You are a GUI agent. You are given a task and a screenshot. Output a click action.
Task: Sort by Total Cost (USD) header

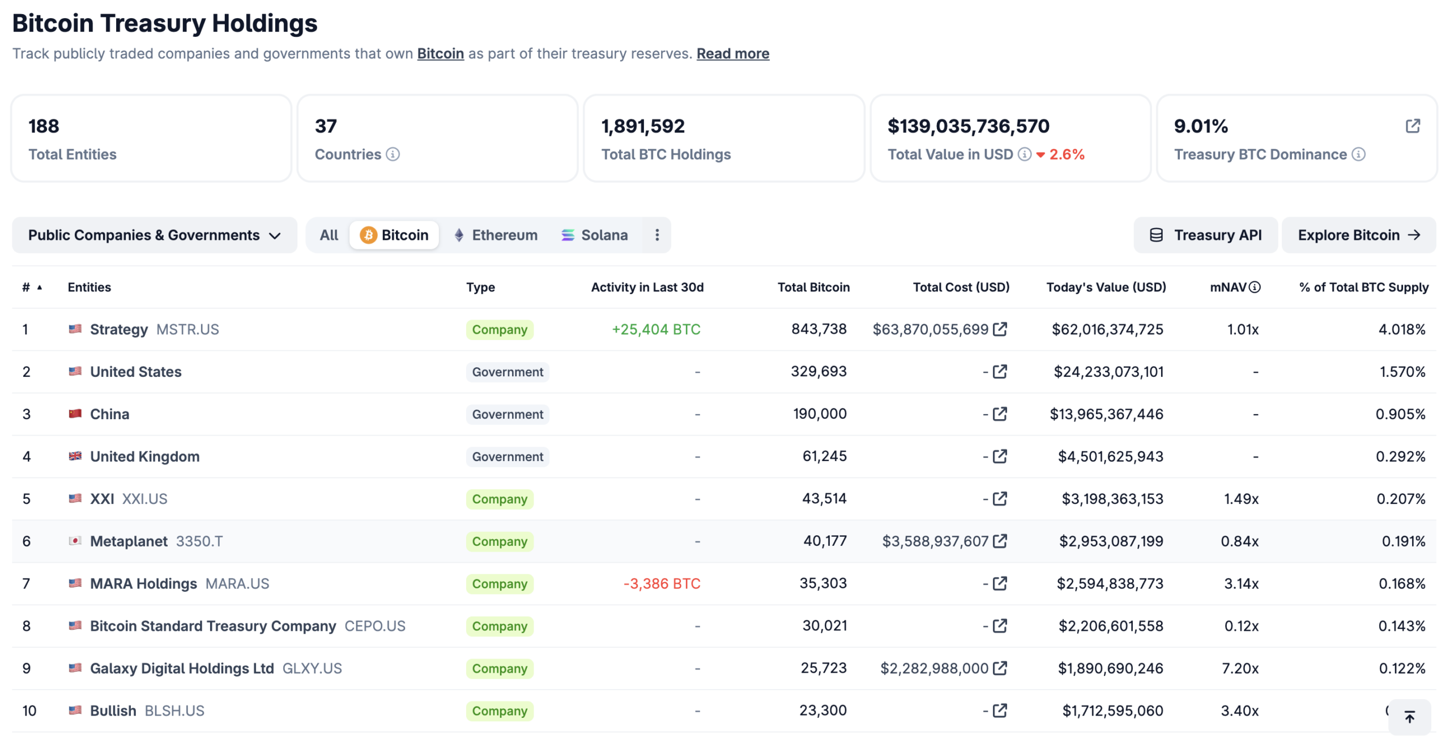coord(961,287)
